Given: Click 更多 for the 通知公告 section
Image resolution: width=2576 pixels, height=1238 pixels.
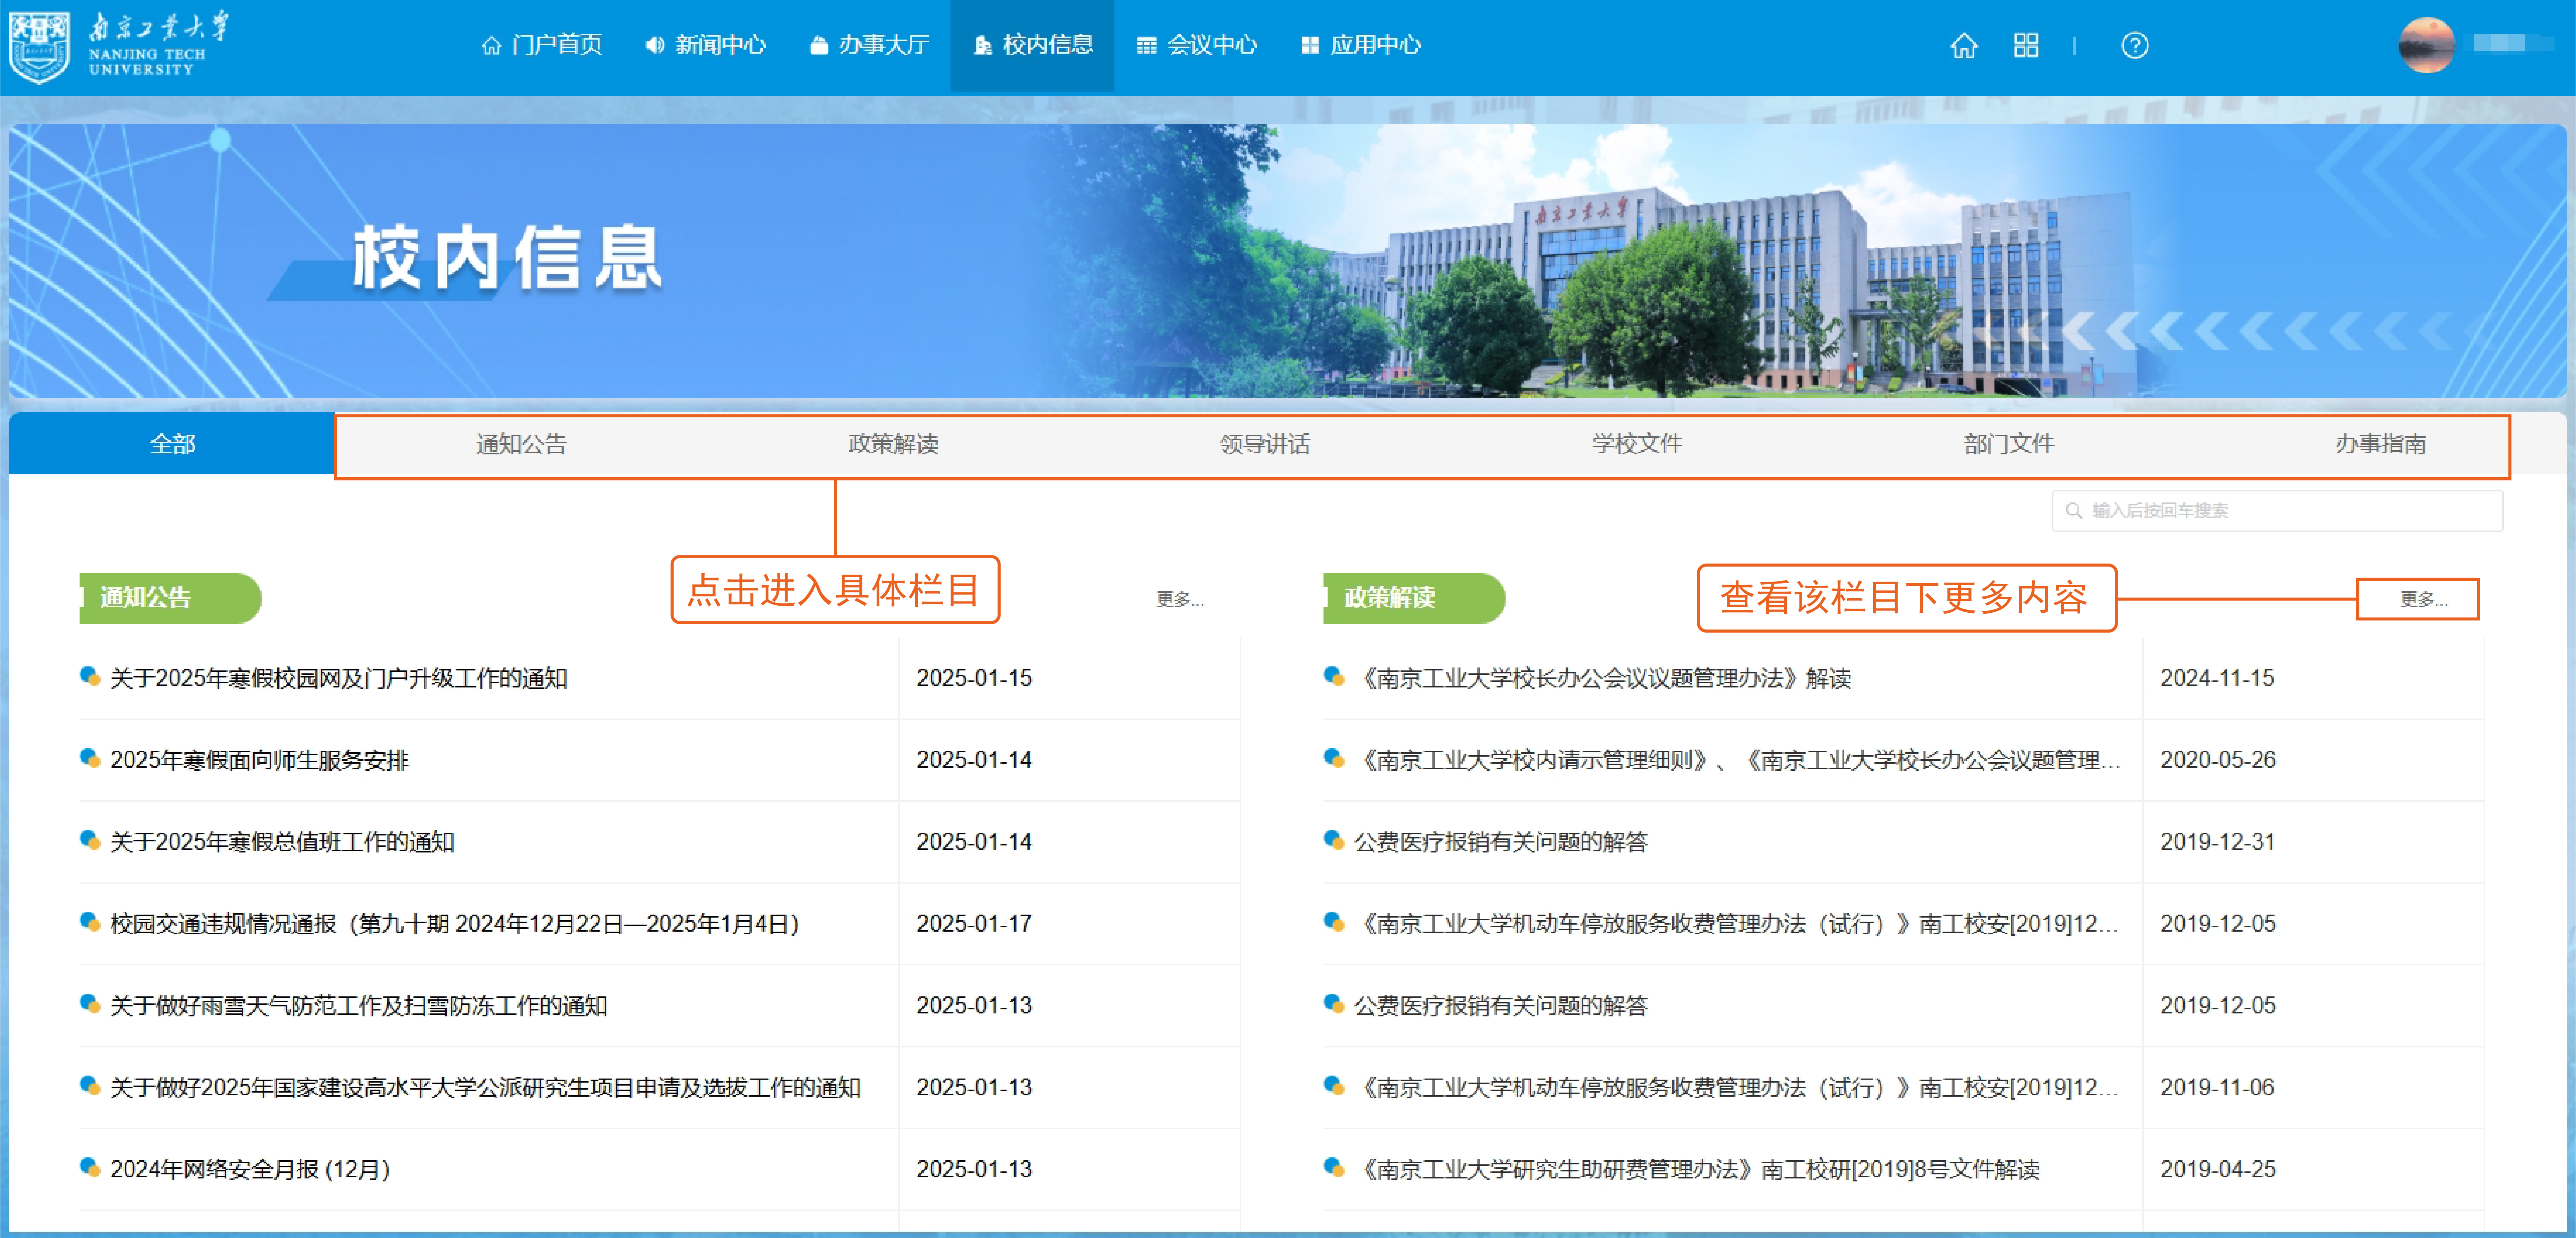Looking at the screenshot, I should (1180, 599).
